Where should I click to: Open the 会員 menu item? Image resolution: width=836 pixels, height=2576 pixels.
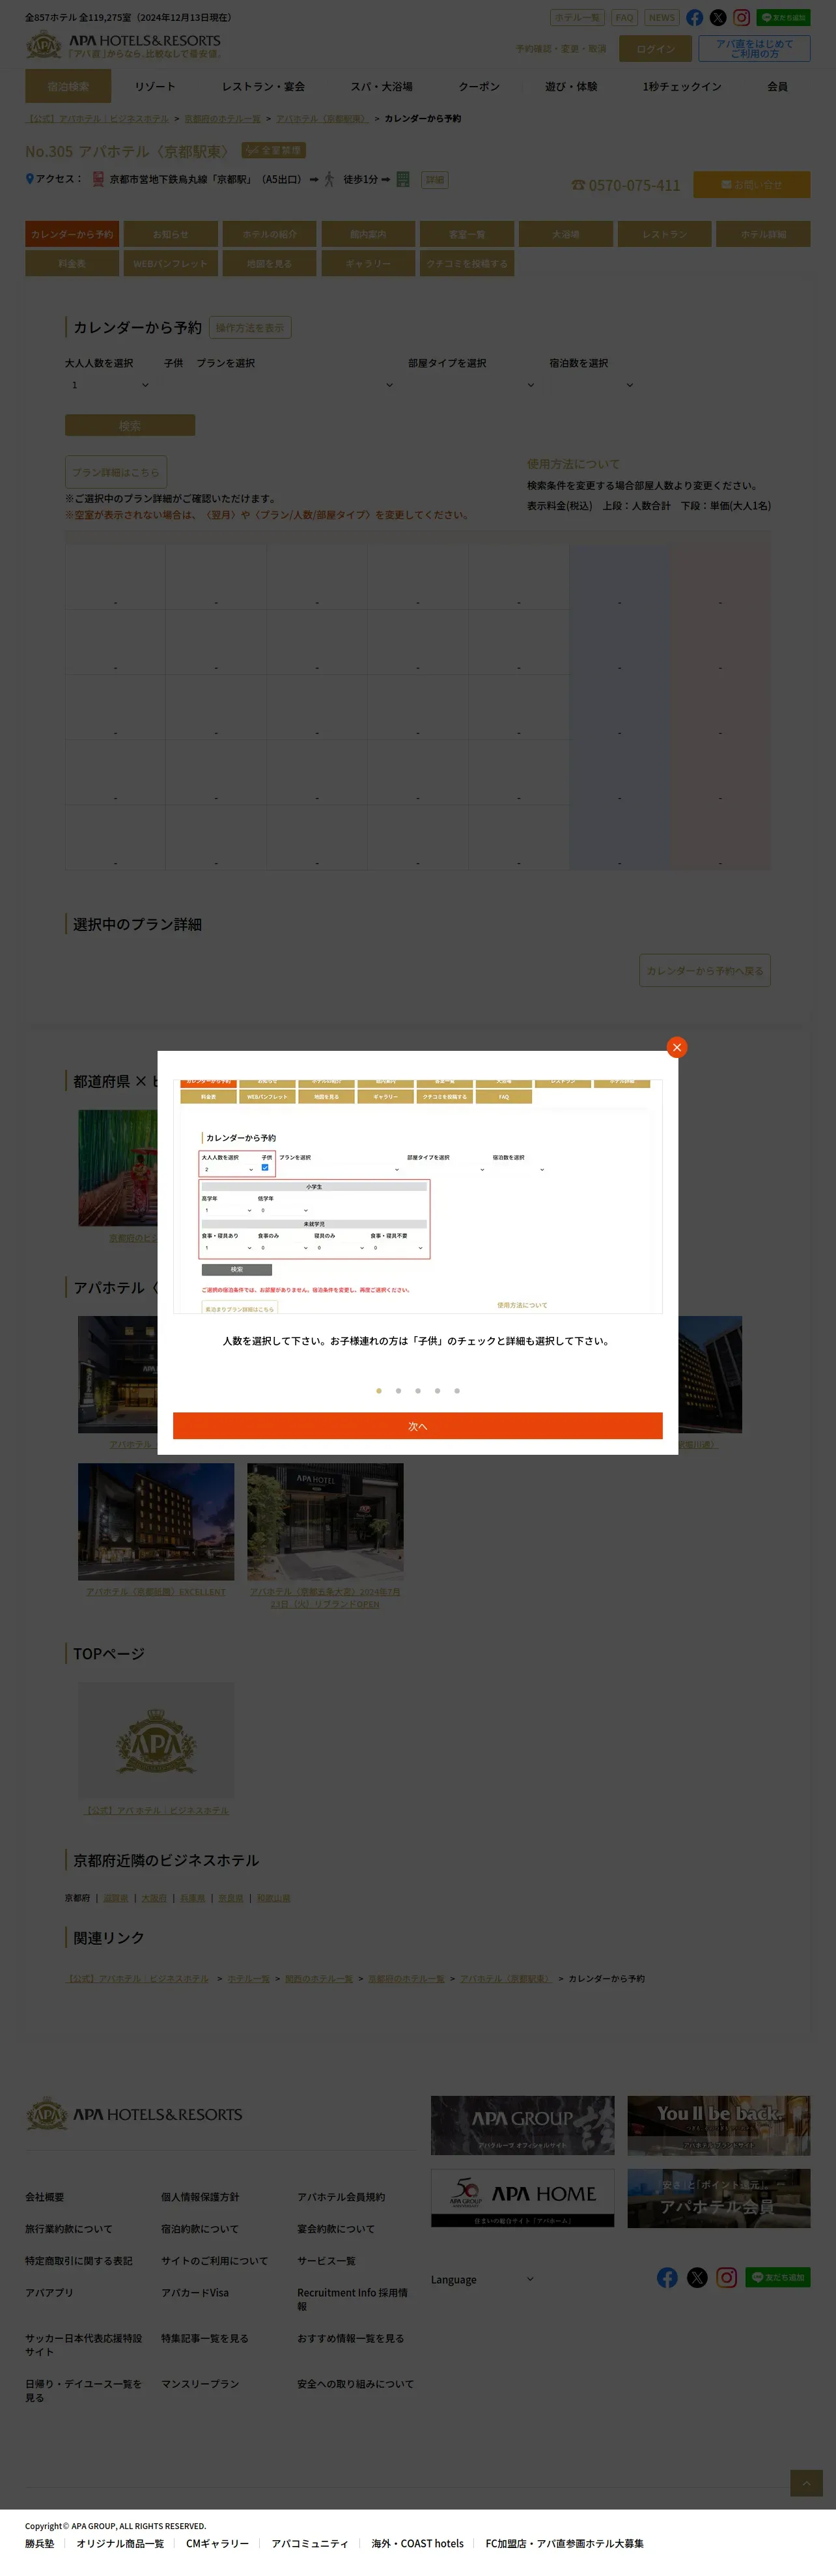pyautogui.click(x=777, y=86)
